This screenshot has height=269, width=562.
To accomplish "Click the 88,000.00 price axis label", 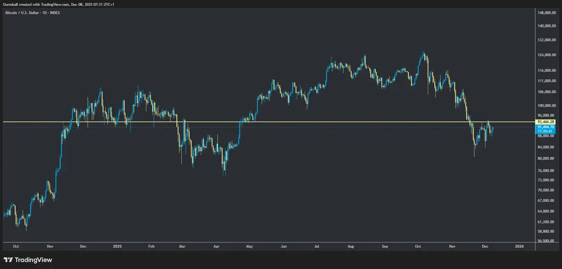I will click(546, 136).
